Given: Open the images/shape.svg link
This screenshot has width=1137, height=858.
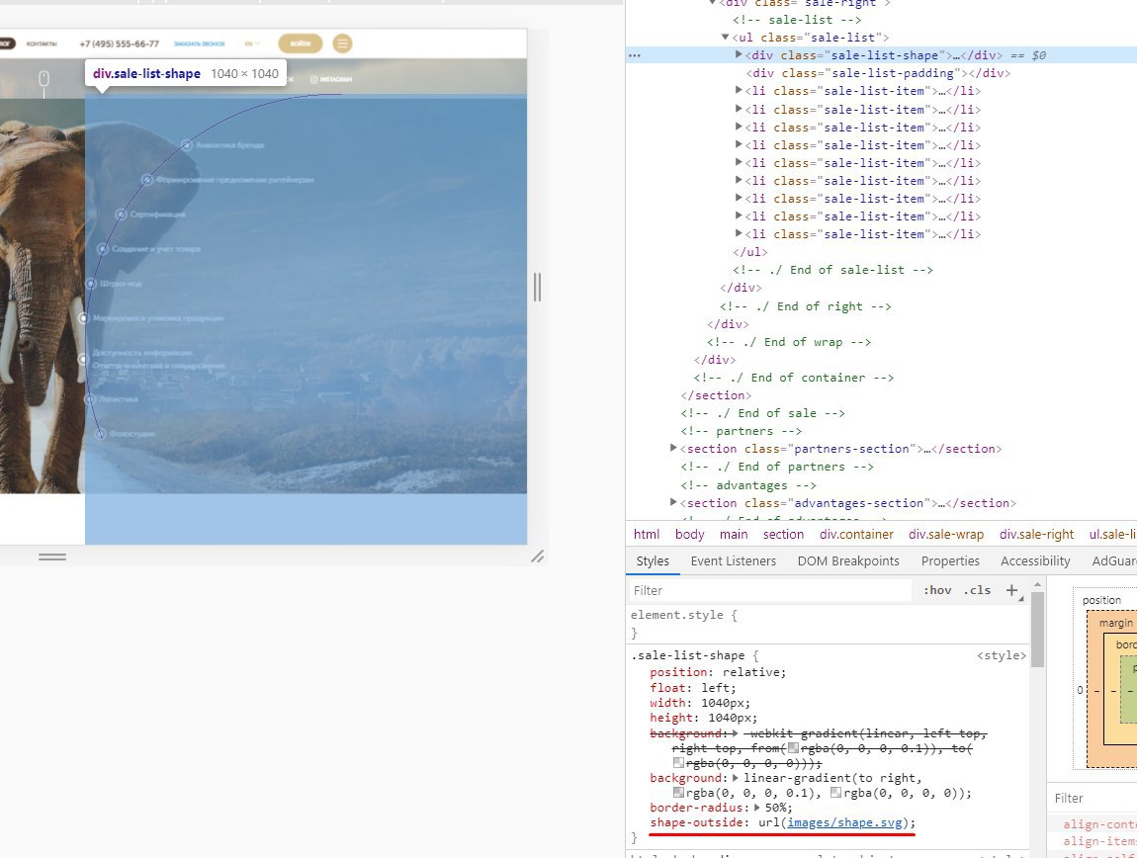Looking at the screenshot, I should pyautogui.click(x=844, y=822).
